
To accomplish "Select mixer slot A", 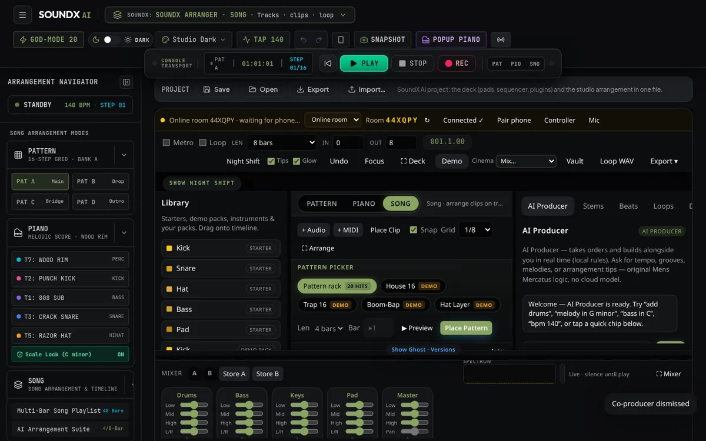I will pyautogui.click(x=194, y=373).
